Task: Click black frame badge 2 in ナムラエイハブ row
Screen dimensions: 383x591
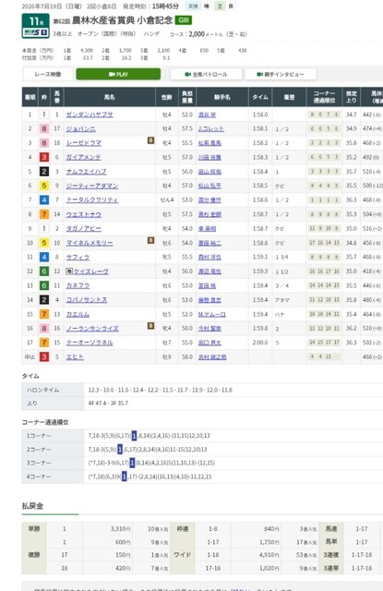Action: (44, 172)
